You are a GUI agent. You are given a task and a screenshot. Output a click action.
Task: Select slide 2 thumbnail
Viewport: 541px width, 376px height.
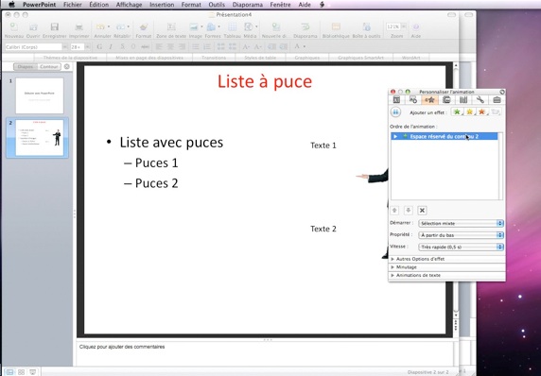click(x=40, y=138)
